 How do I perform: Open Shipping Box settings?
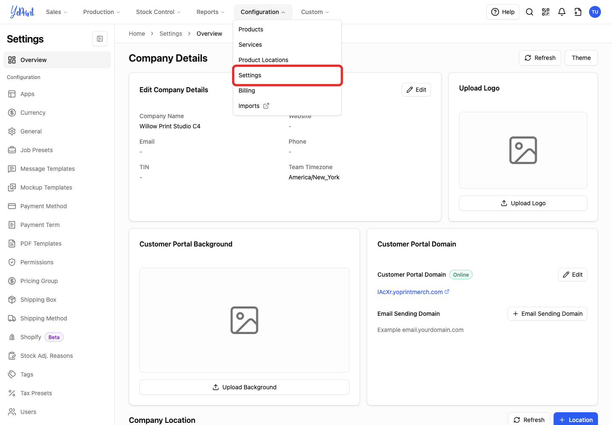pos(57,300)
